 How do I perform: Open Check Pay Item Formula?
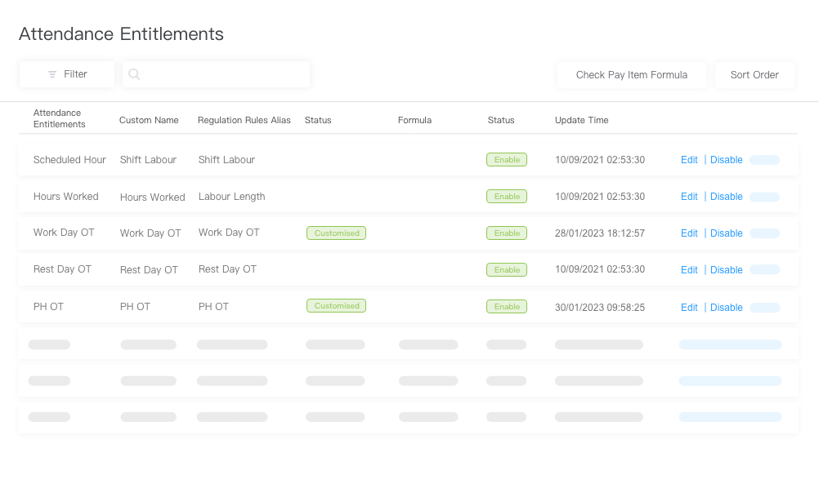(x=632, y=75)
